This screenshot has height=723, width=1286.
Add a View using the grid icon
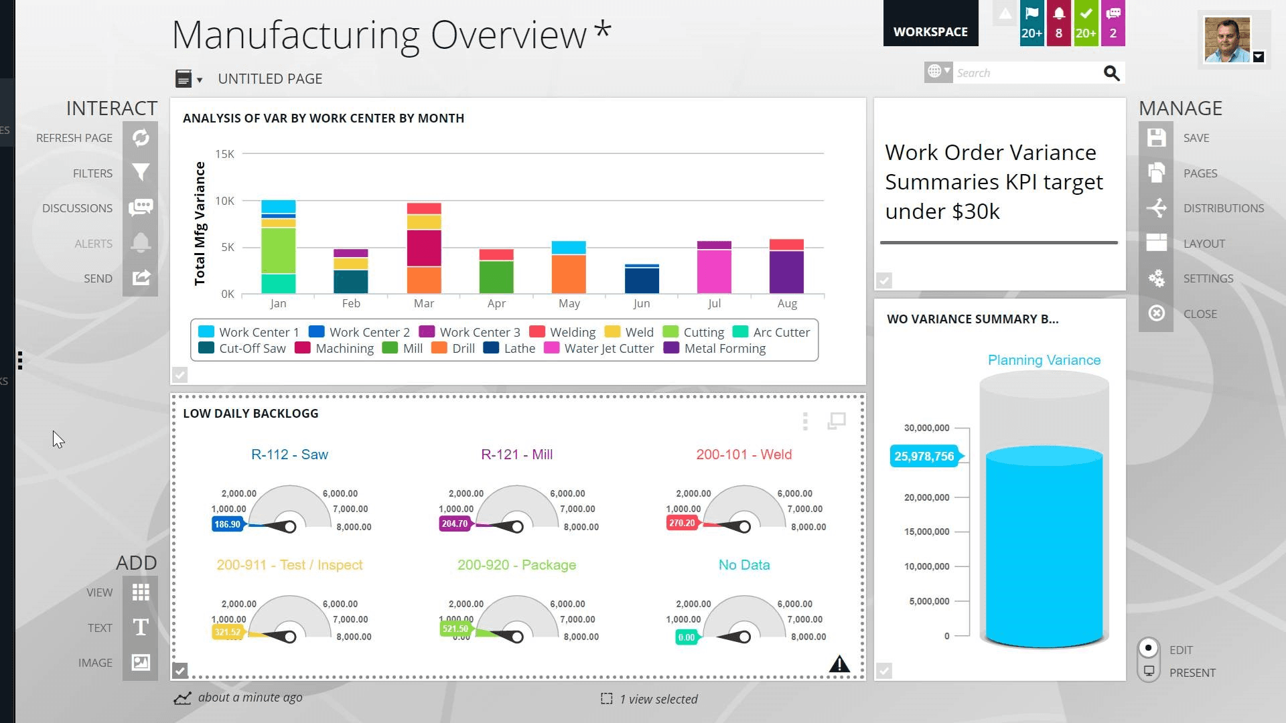pyautogui.click(x=141, y=592)
